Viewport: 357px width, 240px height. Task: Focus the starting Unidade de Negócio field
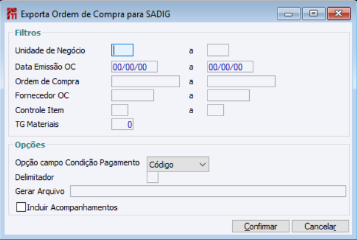click(123, 50)
